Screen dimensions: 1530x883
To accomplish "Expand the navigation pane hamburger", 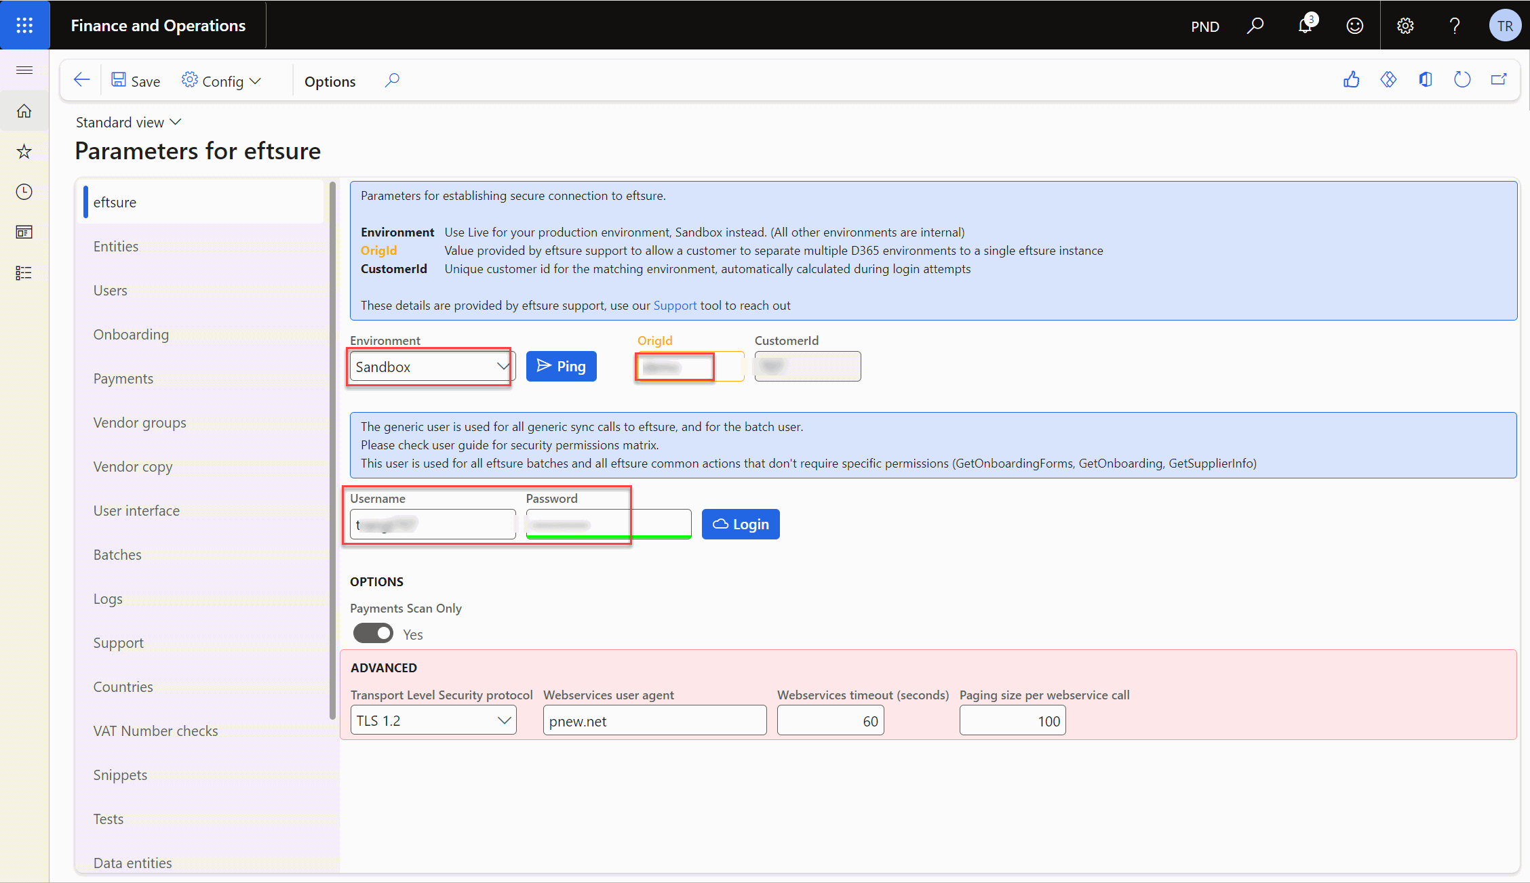I will click(24, 70).
